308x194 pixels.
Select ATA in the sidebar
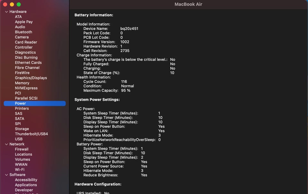[18, 17]
